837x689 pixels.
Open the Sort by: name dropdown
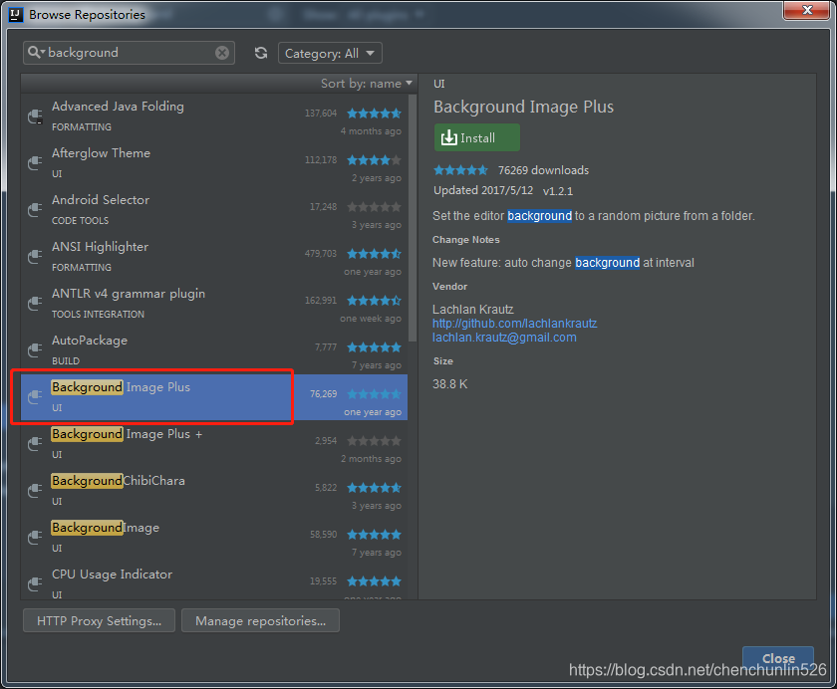[367, 84]
